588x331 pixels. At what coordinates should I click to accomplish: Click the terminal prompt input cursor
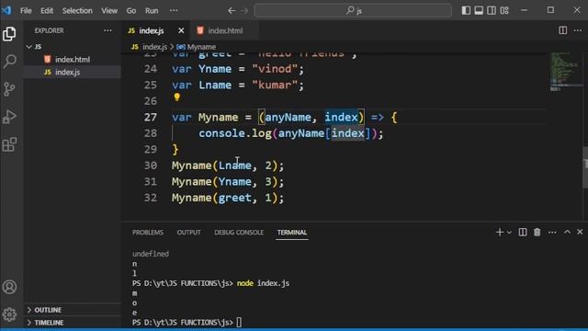[x=239, y=323]
